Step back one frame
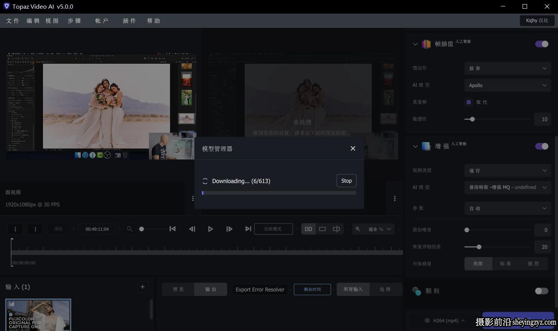 point(192,229)
